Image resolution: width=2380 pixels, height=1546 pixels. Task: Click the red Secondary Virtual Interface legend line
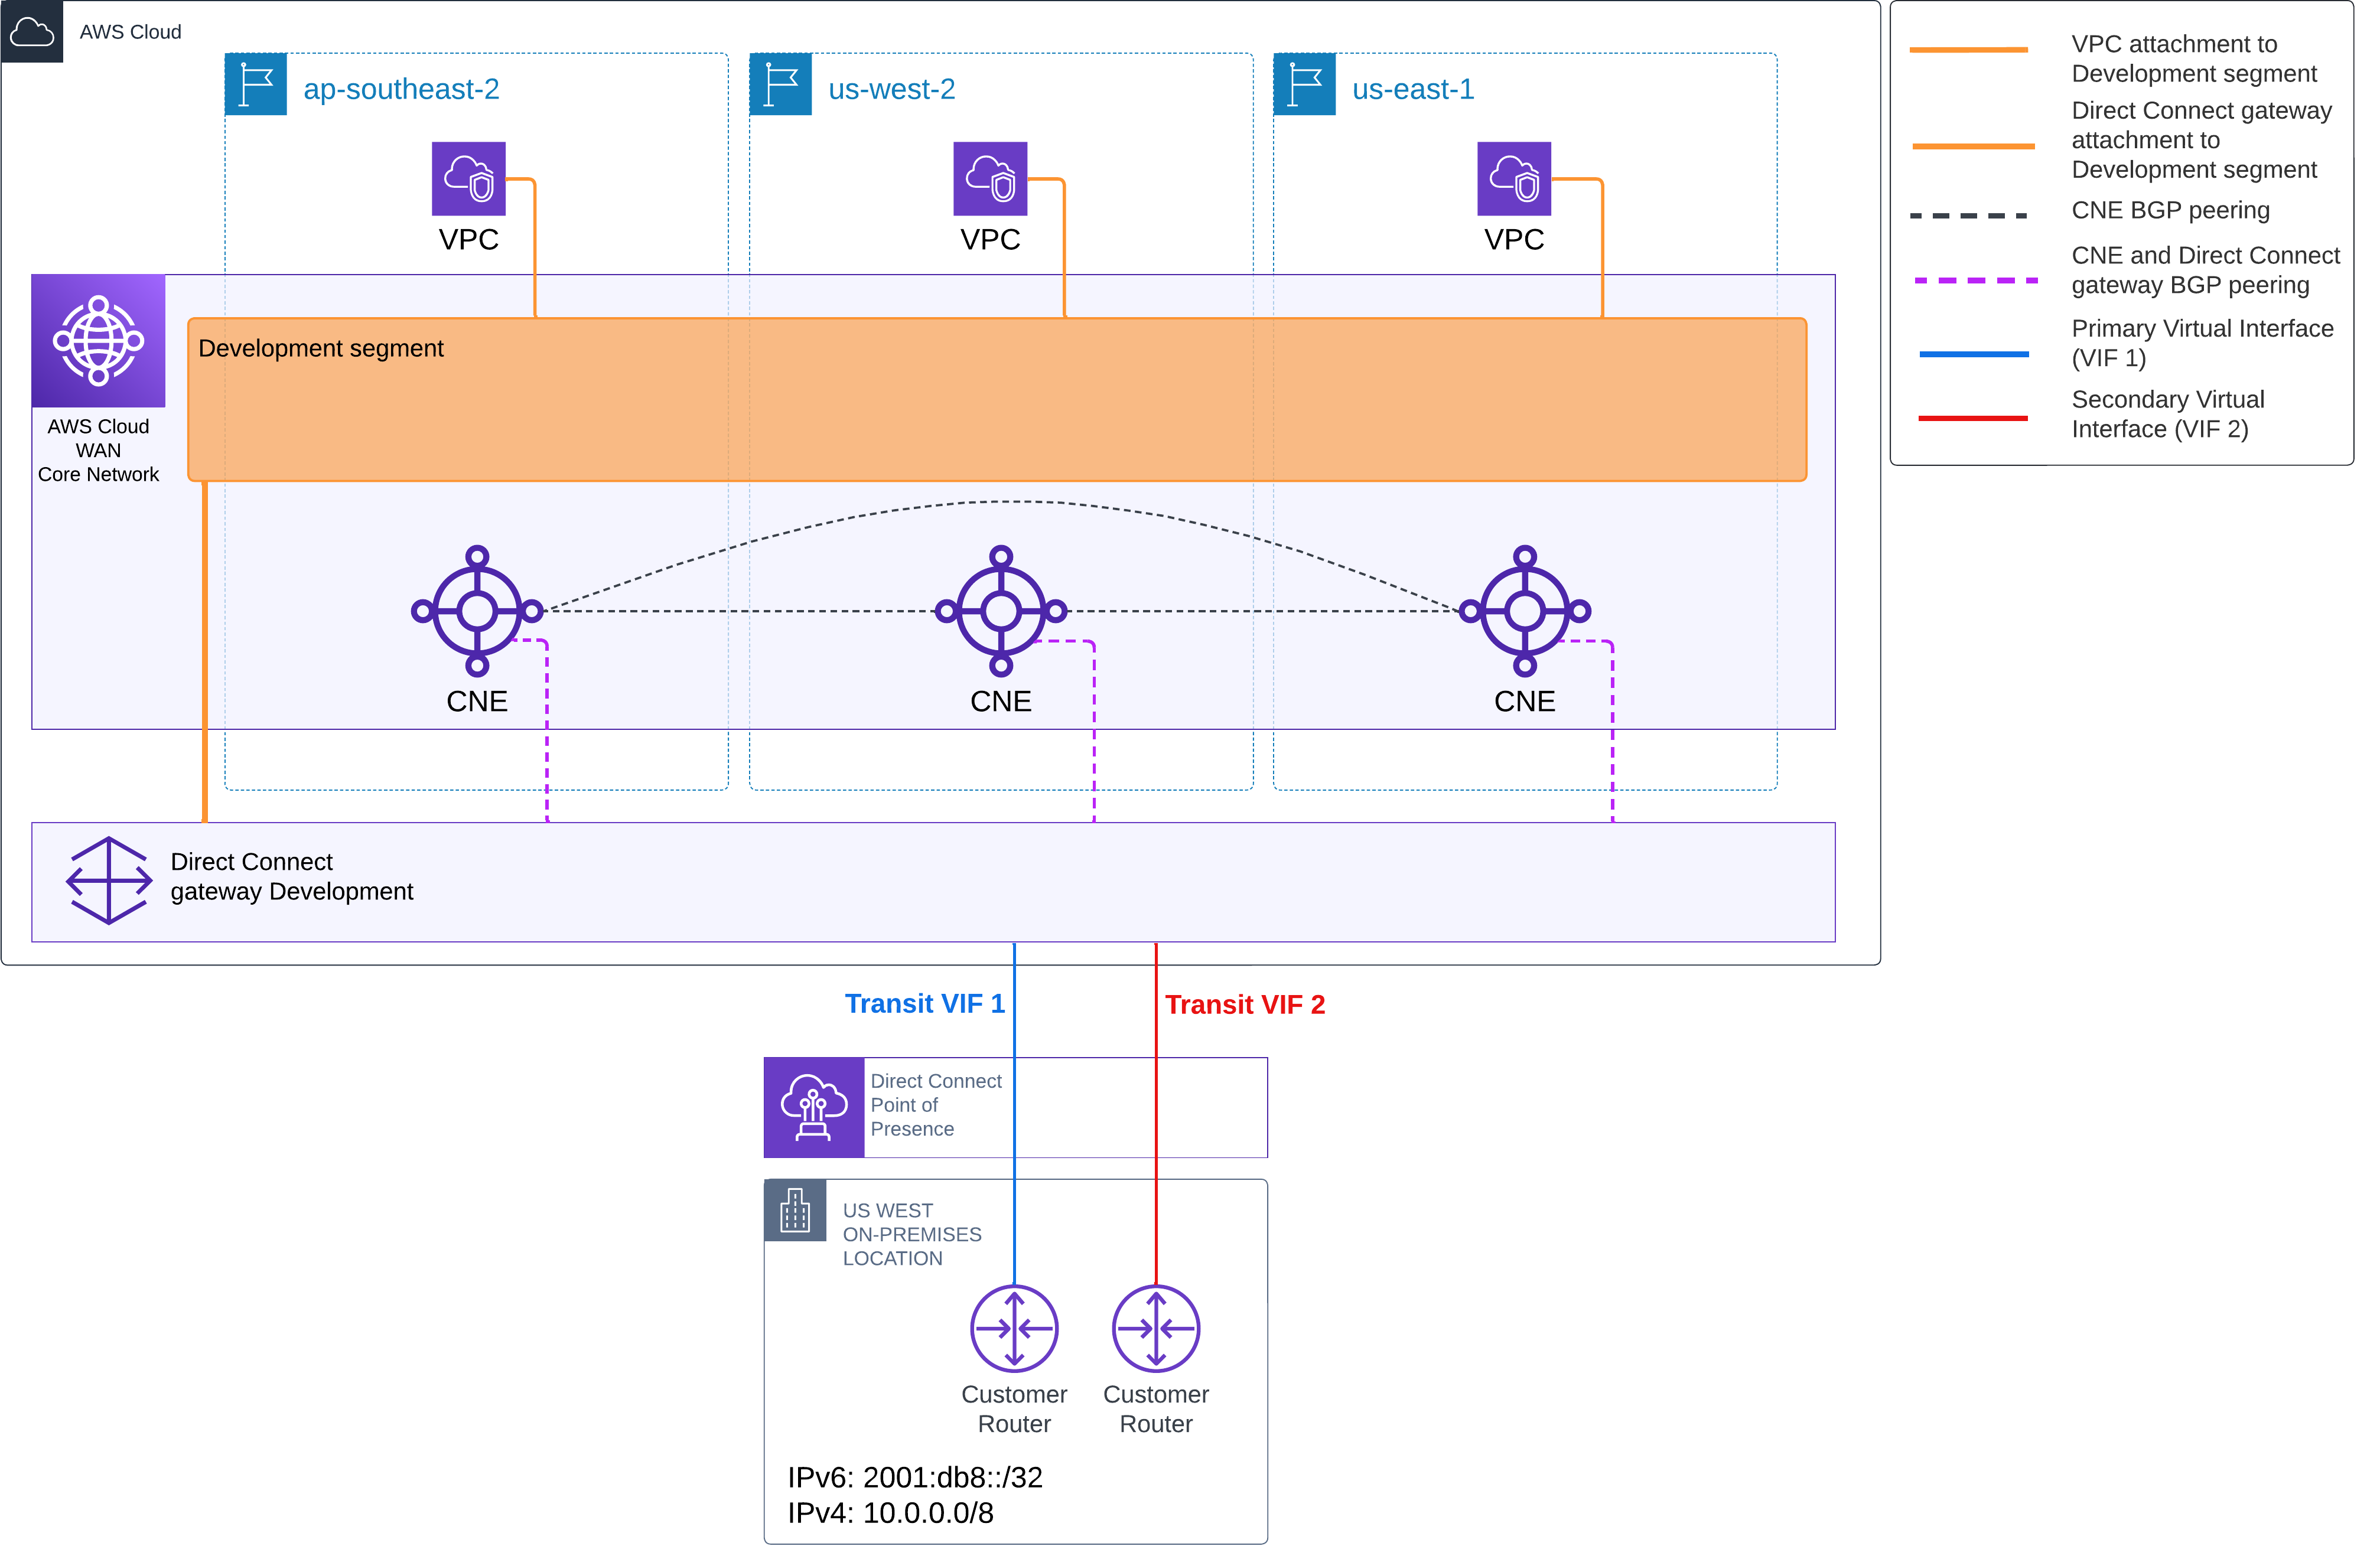pos(1972,418)
